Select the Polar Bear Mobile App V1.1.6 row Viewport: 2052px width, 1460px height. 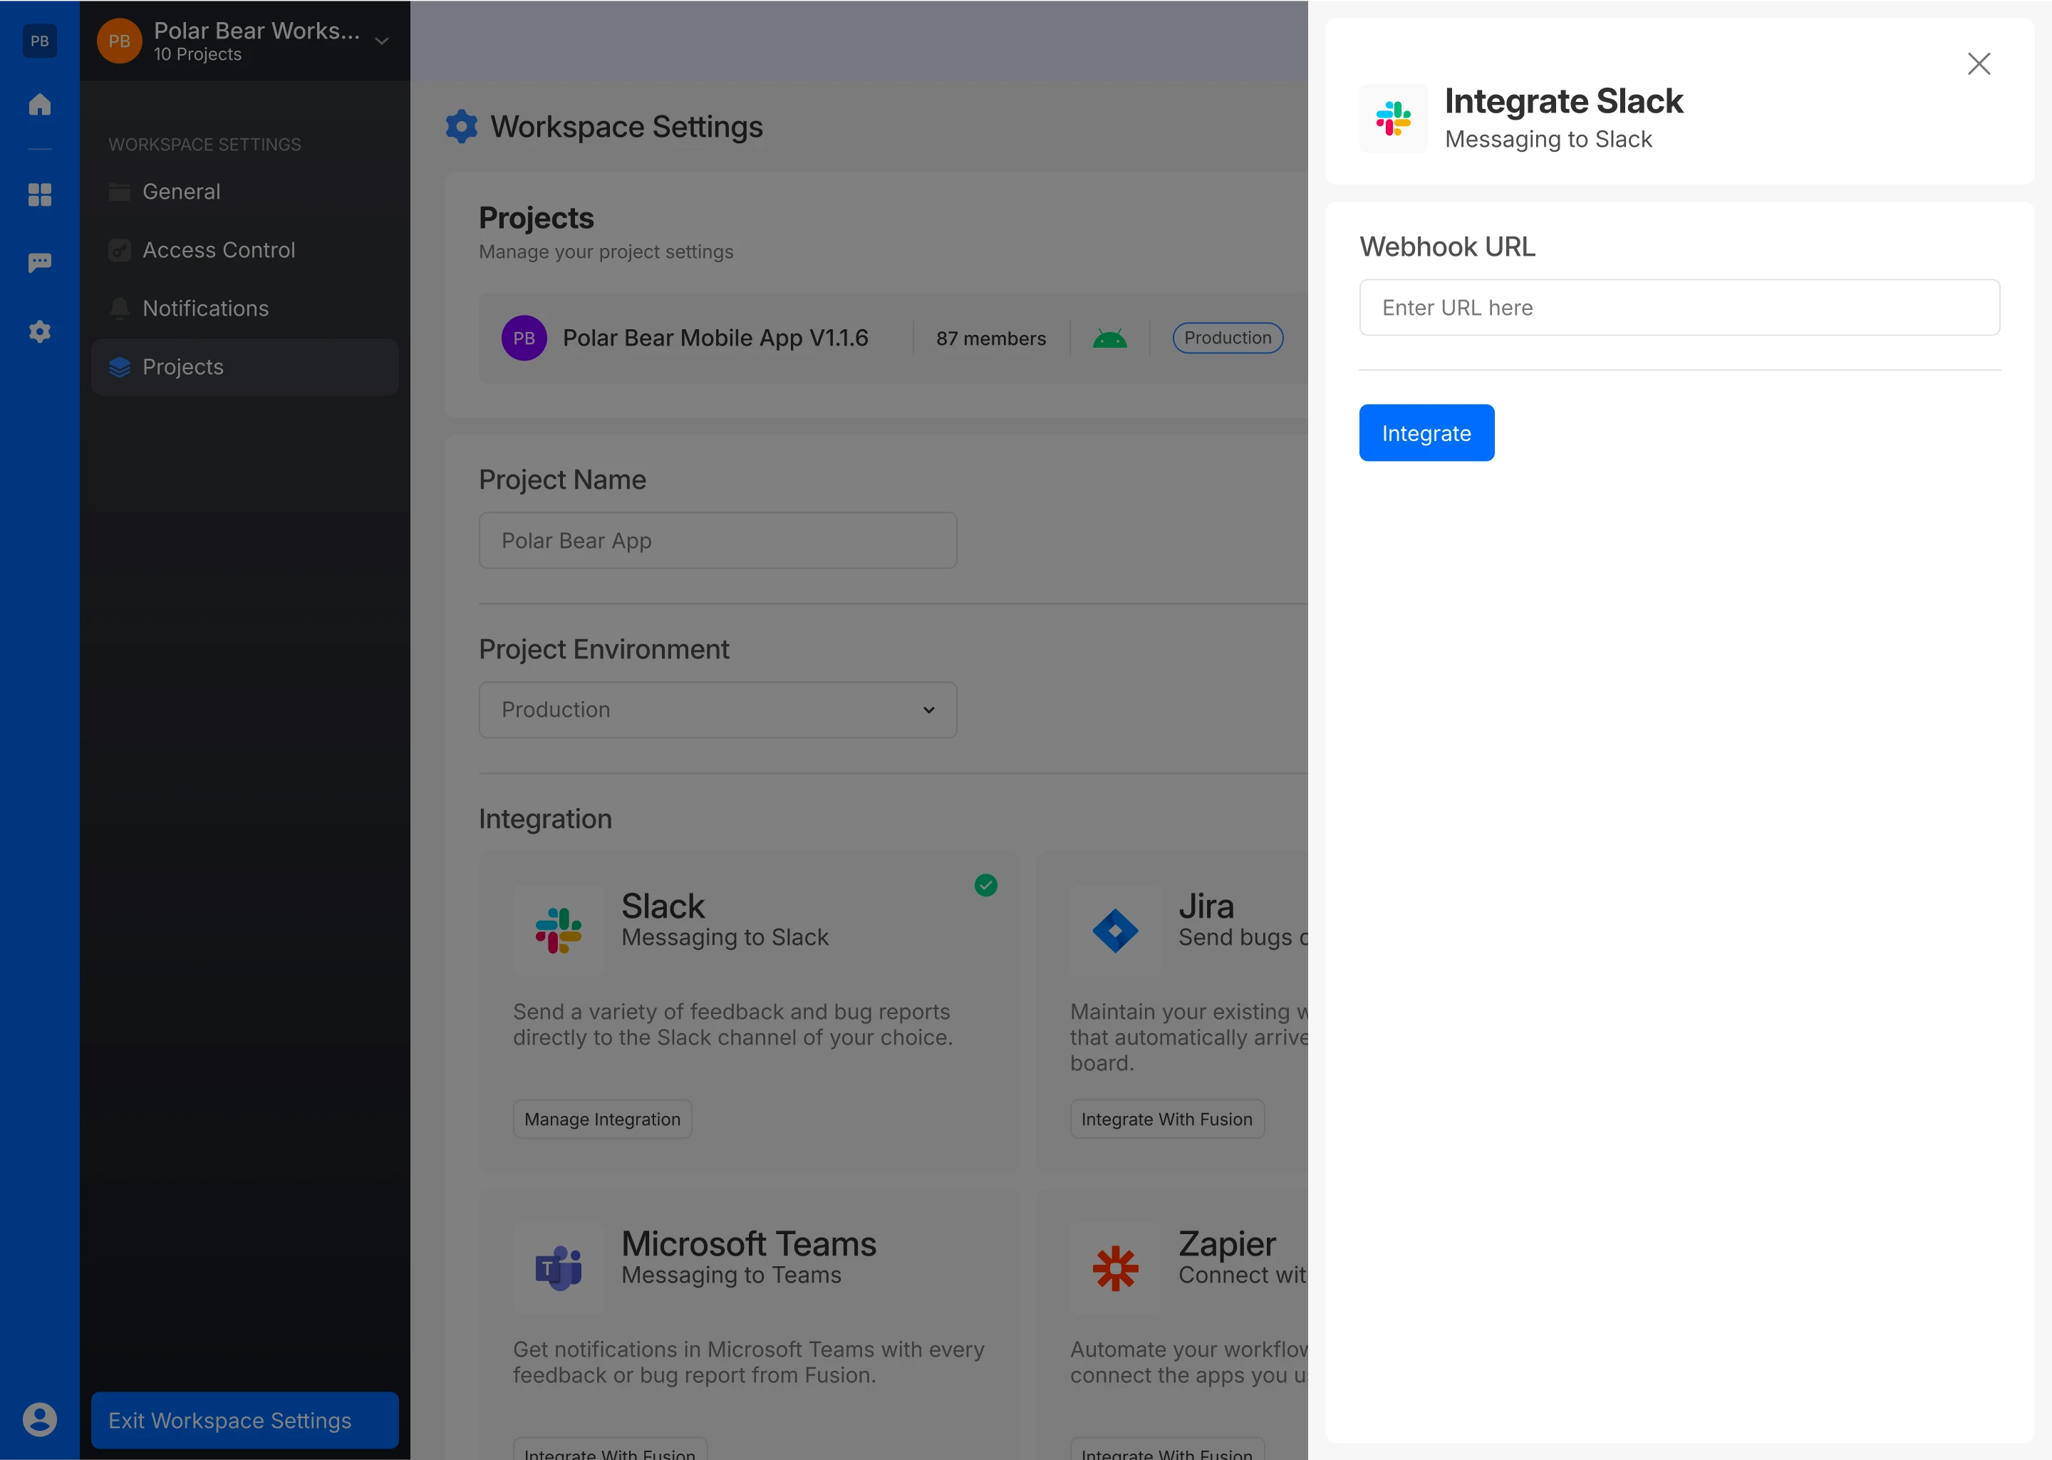coord(893,338)
